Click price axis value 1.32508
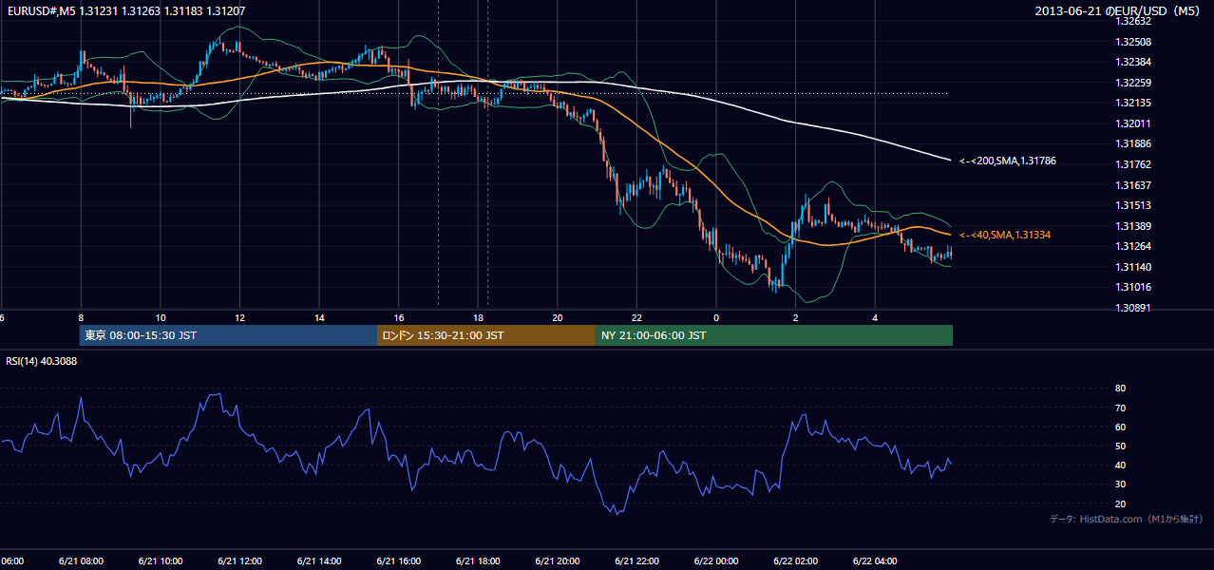Image resolution: width=1214 pixels, height=570 pixels. 1133,42
